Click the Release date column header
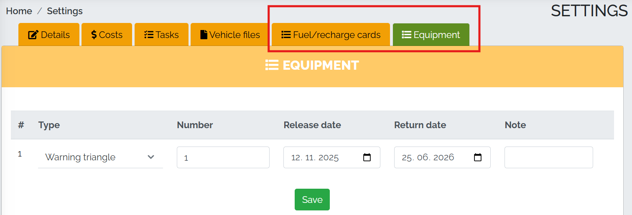 312,125
